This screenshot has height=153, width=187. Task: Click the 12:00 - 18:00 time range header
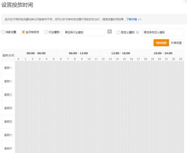120,53
